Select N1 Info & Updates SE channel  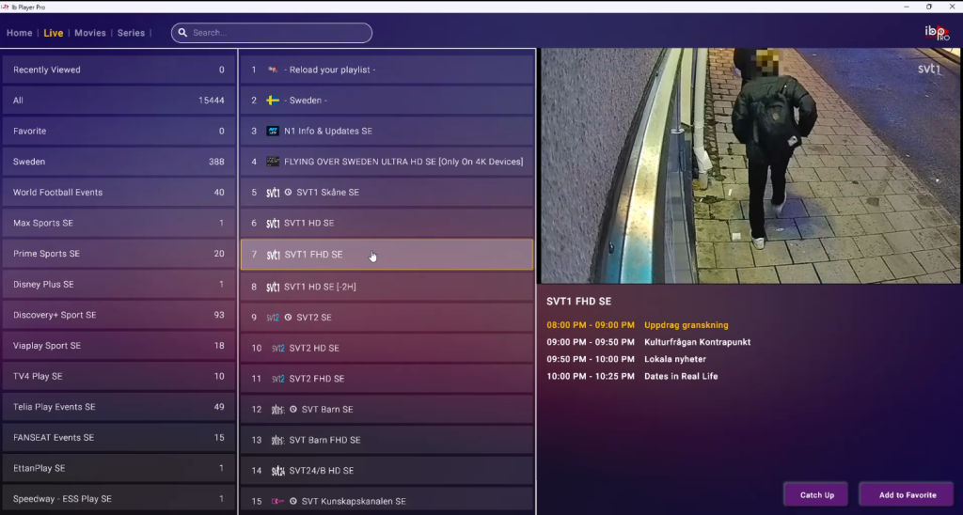coord(387,131)
